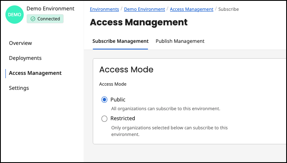Follow the Environments breadcrumb link
This screenshot has height=163, width=287.
pyautogui.click(x=104, y=9)
